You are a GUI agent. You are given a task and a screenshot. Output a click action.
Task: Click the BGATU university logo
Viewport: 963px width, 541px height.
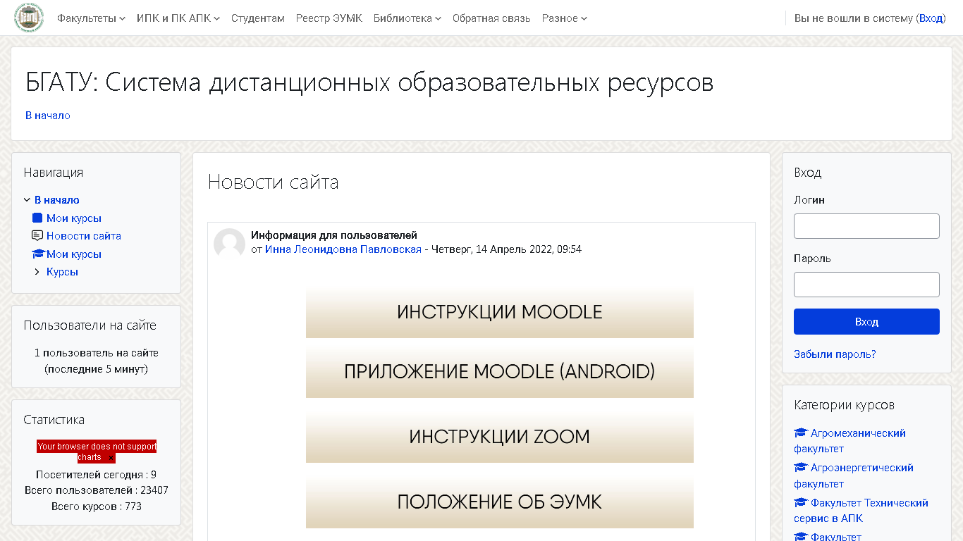pos(29,18)
